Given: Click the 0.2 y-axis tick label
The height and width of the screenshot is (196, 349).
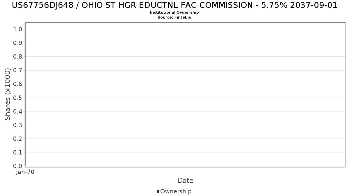Looking at the screenshot, I should click(x=18, y=139).
